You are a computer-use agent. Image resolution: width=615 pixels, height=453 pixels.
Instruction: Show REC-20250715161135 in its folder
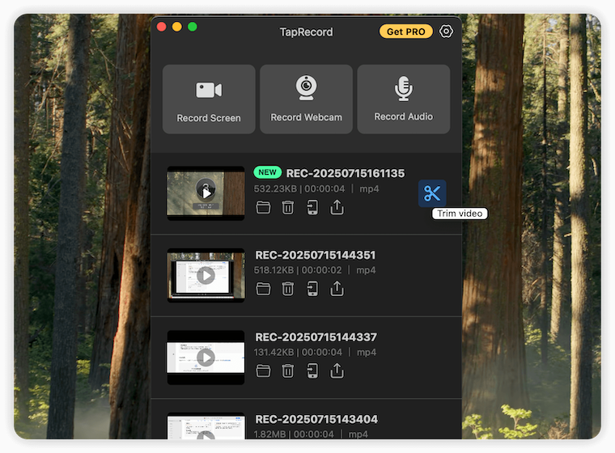pos(263,208)
